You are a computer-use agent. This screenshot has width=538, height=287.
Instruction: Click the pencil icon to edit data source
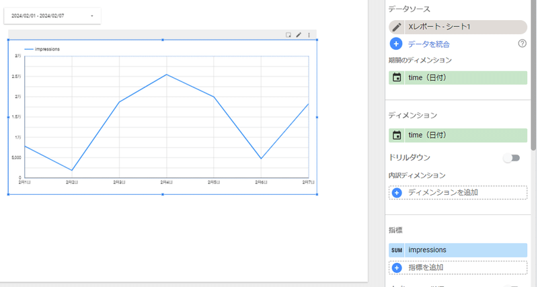pos(397,27)
